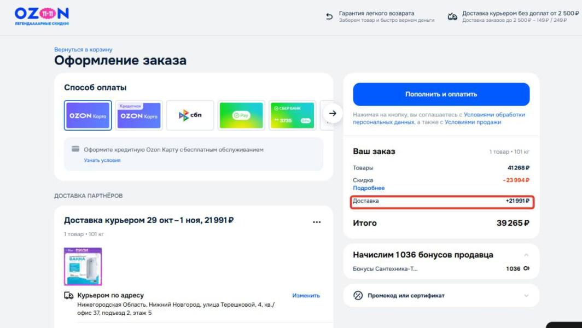Collapse the seller bonuses section
The height and width of the screenshot is (328, 582).
[x=526, y=255]
